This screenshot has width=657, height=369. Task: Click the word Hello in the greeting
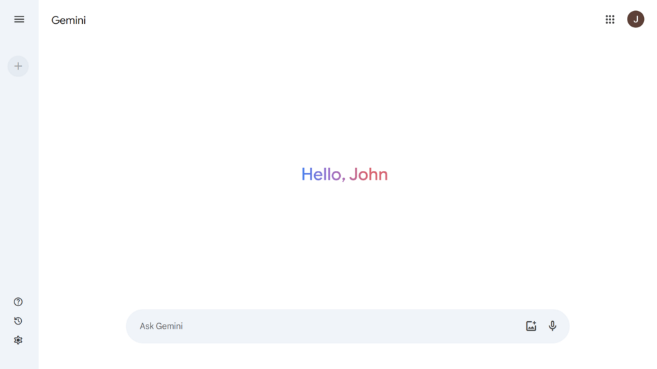point(322,175)
